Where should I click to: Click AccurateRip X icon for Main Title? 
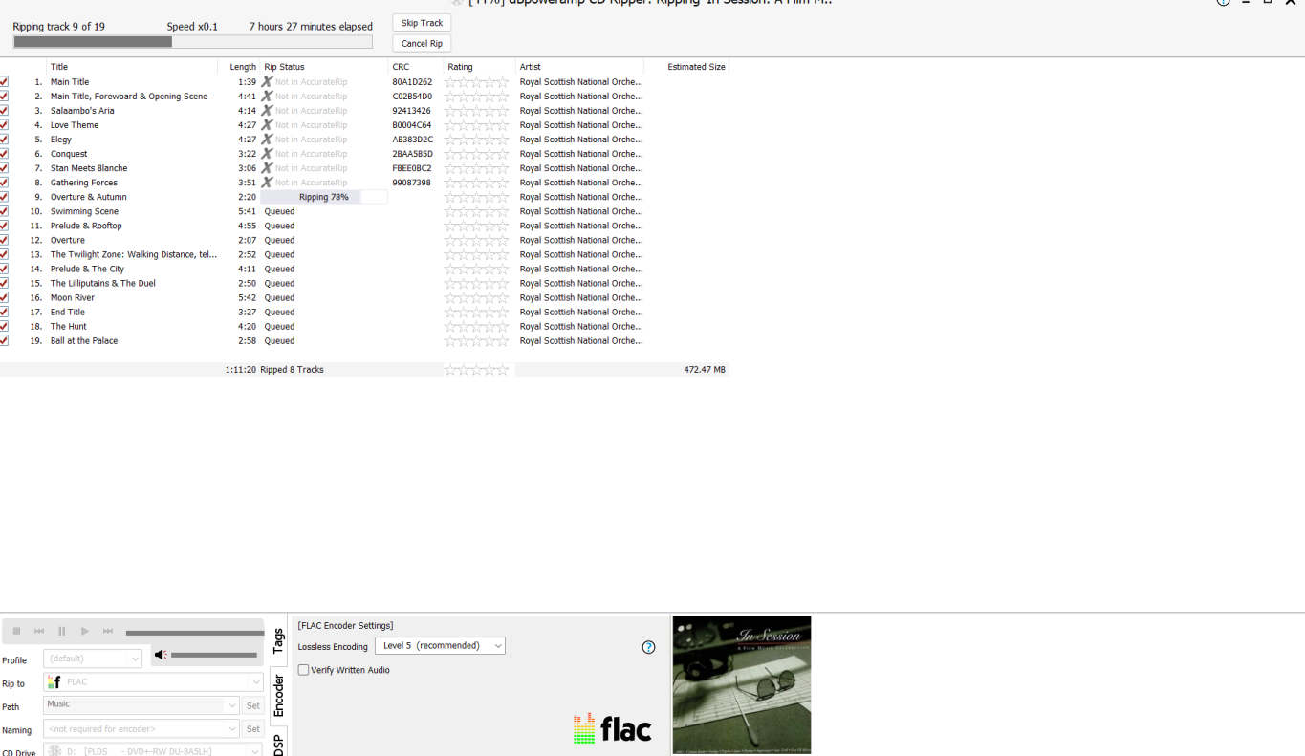pos(267,82)
